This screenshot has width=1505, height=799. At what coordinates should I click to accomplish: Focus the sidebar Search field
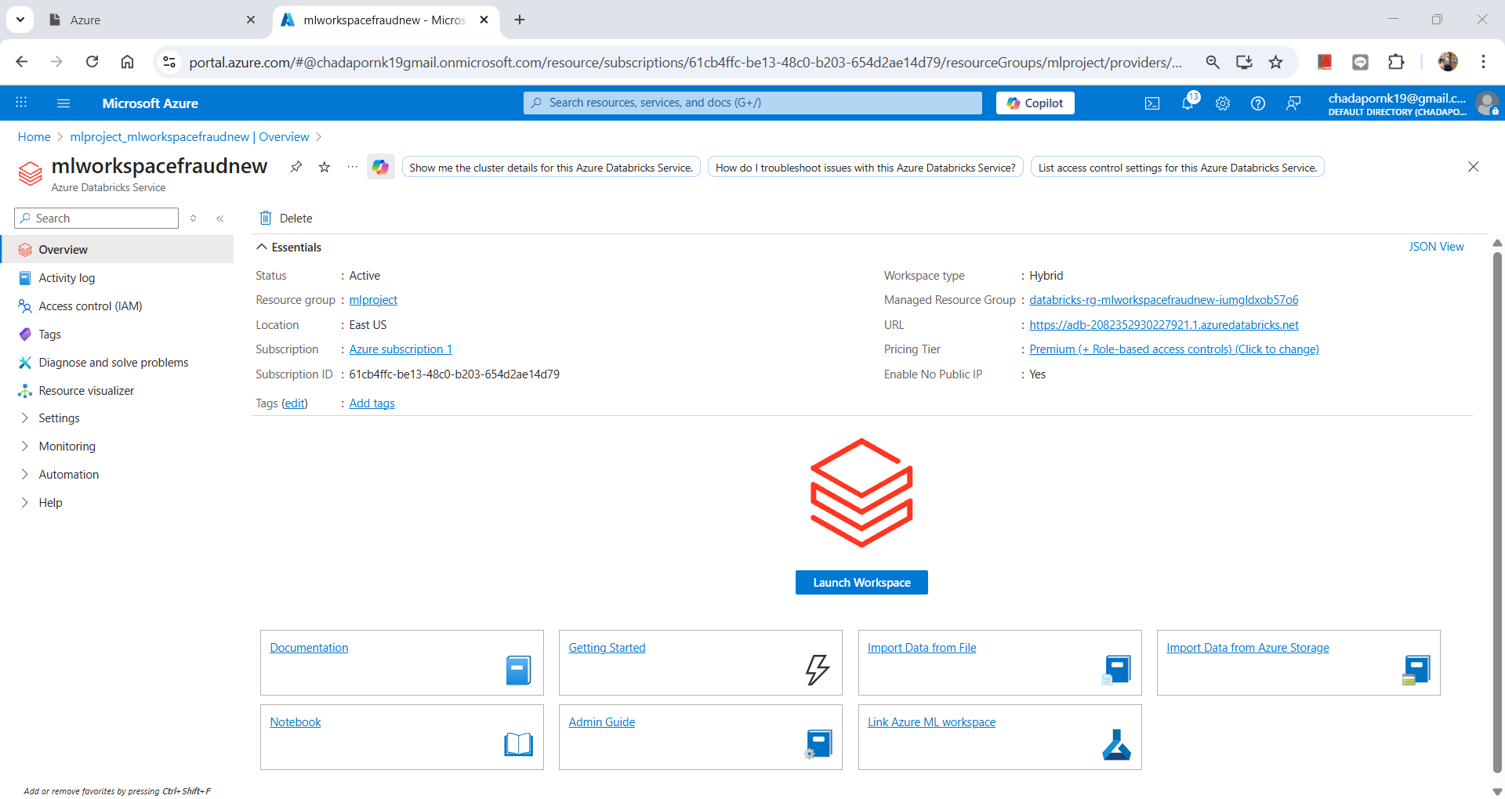pyautogui.click(x=96, y=219)
